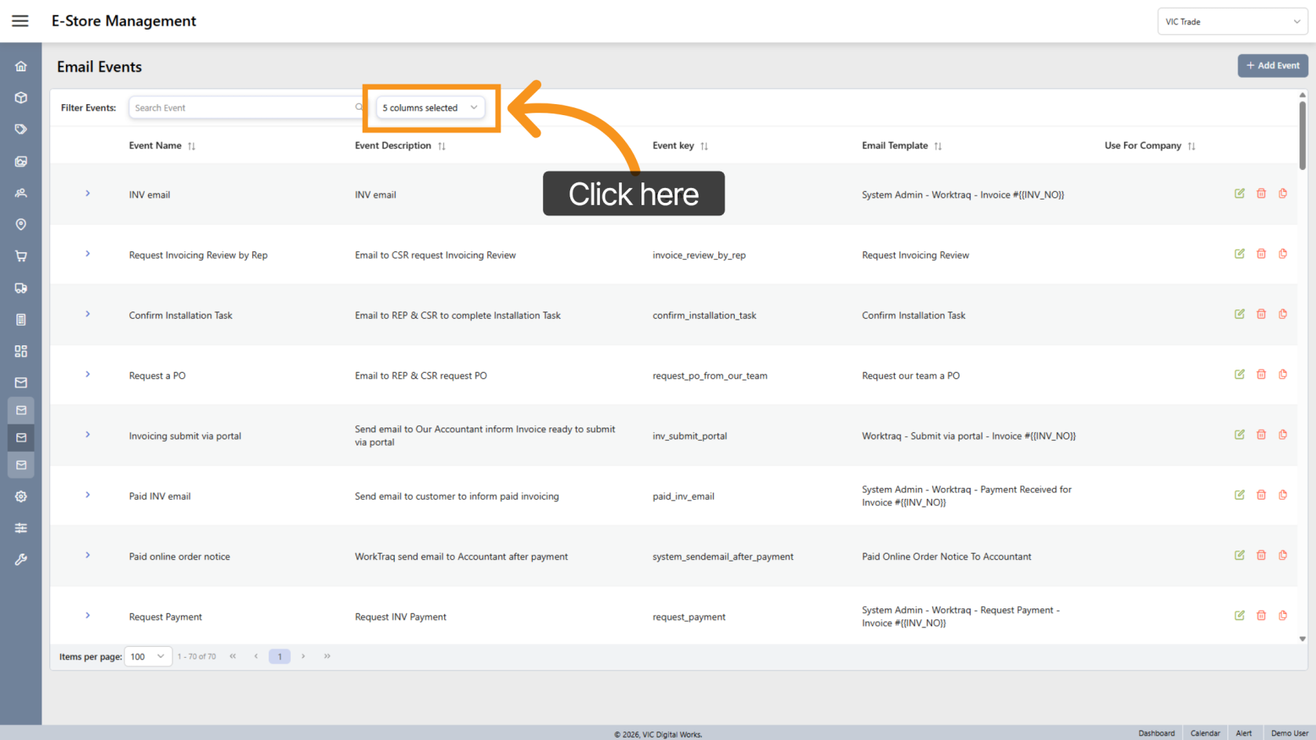
Task: Edit the INV email event
Action: (1239, 193)
